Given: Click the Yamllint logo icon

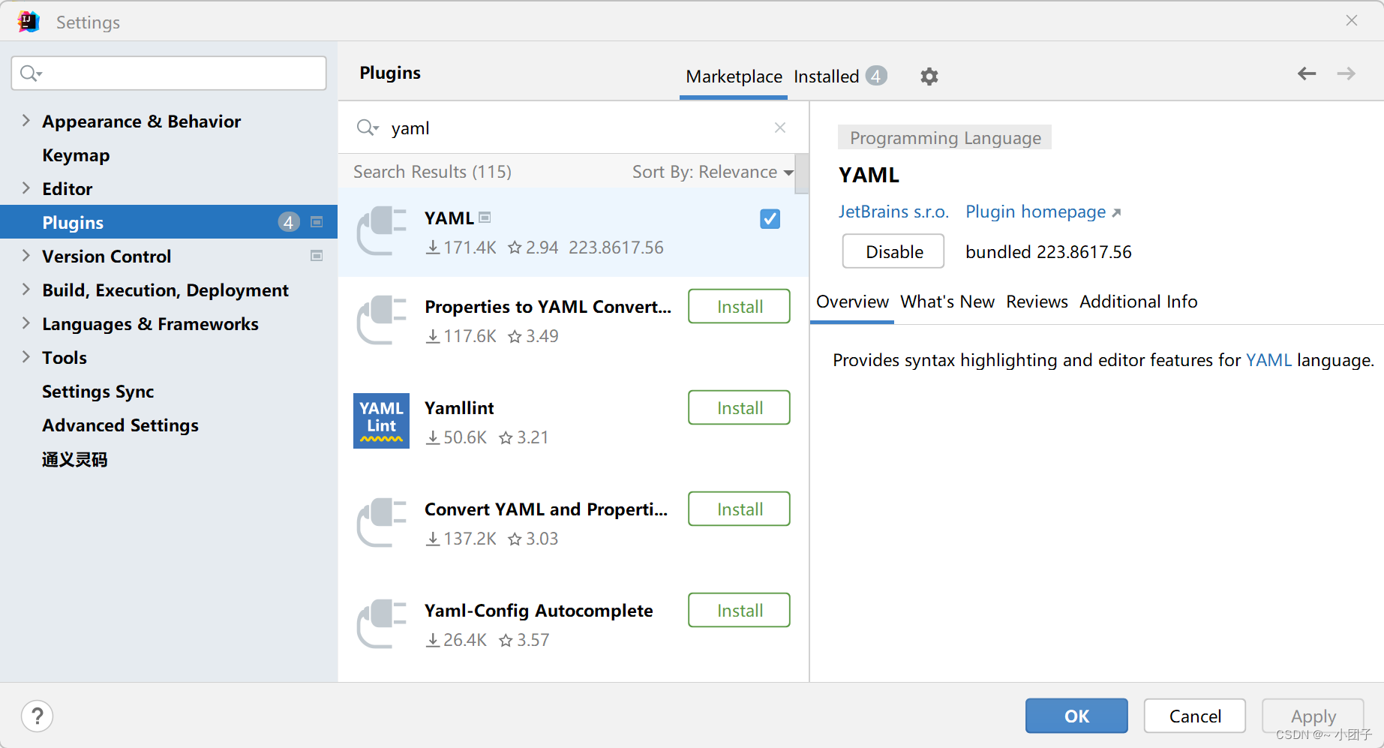Looking at the screenshot, I should click(x=381, y=421).
